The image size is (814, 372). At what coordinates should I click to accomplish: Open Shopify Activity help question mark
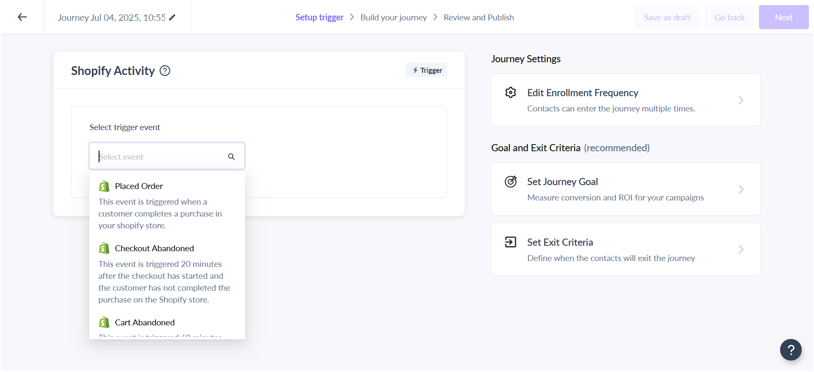point(165,71)
